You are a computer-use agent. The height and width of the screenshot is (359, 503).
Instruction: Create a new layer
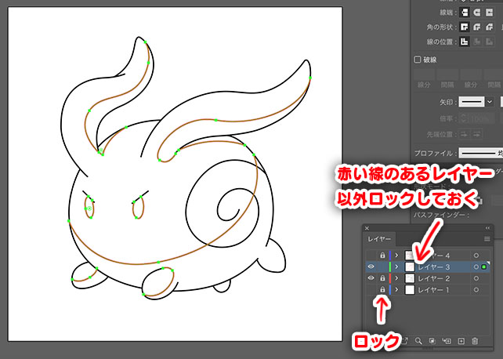(461, 341)
